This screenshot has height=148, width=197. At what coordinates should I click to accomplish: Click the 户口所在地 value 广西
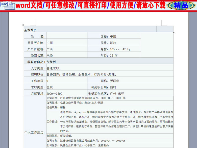pyautogui.click(x=50, y=49)
